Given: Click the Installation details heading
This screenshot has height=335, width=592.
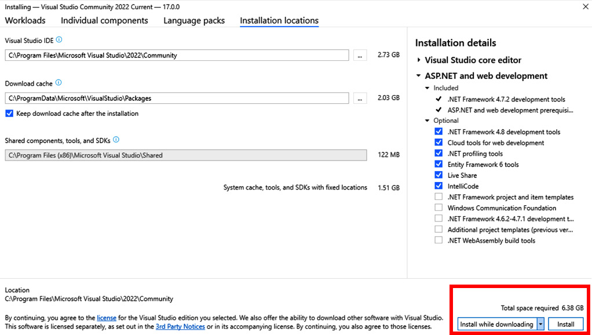Looking at the screenshot, I should (456, 43).
